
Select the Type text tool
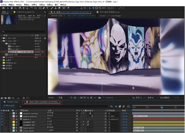(47, 8)
